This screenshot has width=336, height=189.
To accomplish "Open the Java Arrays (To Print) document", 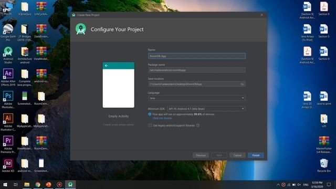I will tap(307, 33).
